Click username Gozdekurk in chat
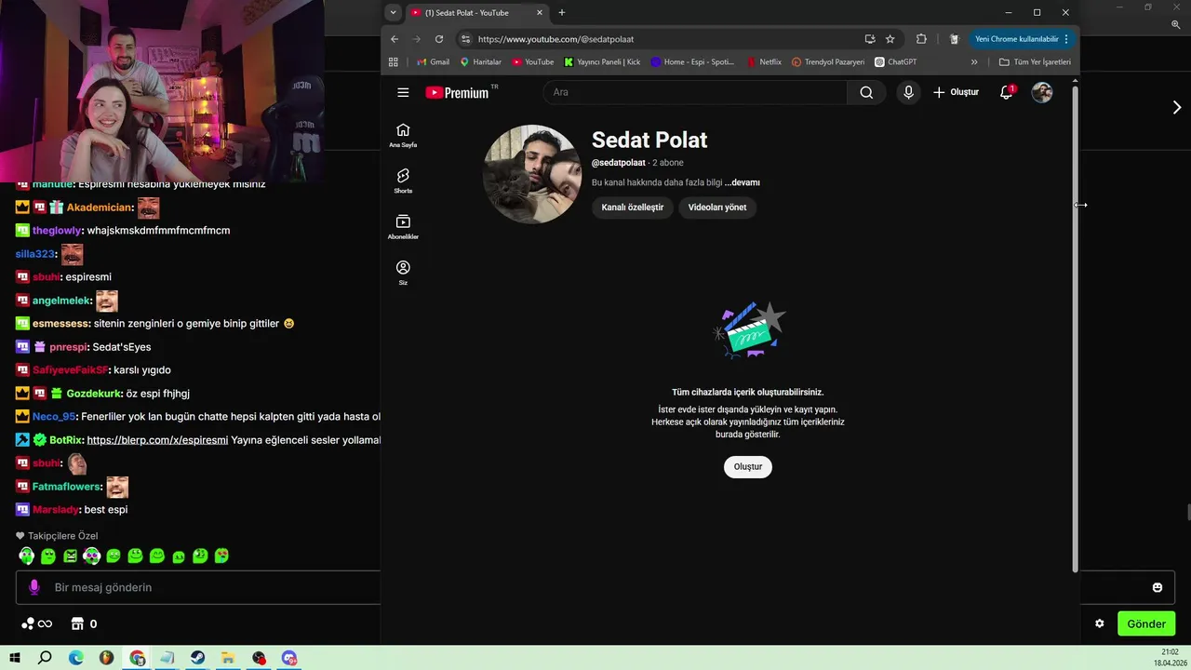 tap(94, 394)
